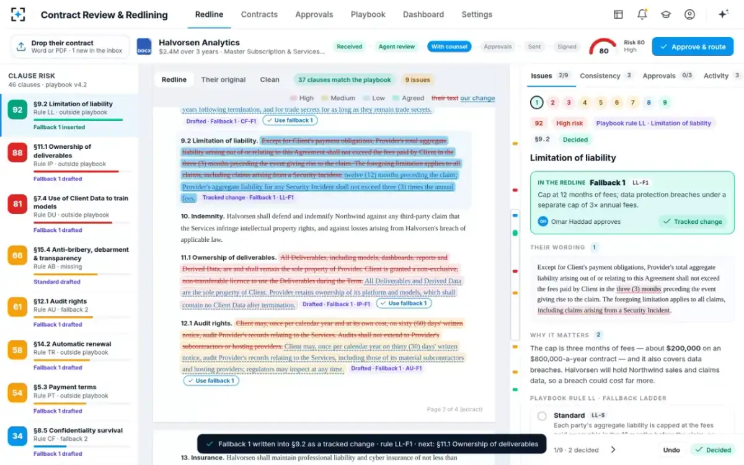The image size is (744, 465).
Task: Toggle Use fallback 1 for AU-F1 clause
Action: pos(211,381)
